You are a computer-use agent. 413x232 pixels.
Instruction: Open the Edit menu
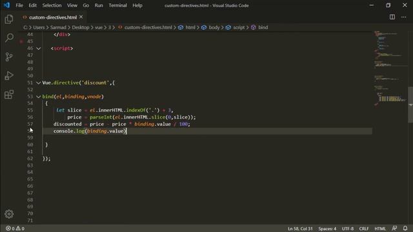click(x=33, y=5)
